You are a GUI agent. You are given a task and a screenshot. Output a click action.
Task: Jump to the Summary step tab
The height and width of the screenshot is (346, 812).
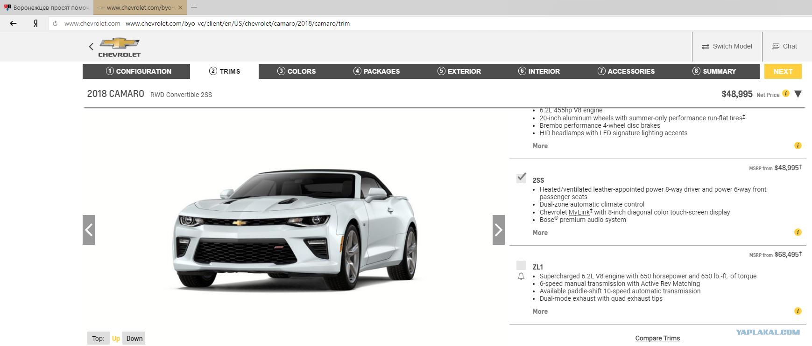click(714, 71)
